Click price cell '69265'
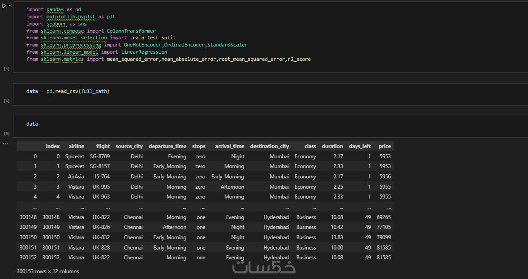 pos(384,217)
